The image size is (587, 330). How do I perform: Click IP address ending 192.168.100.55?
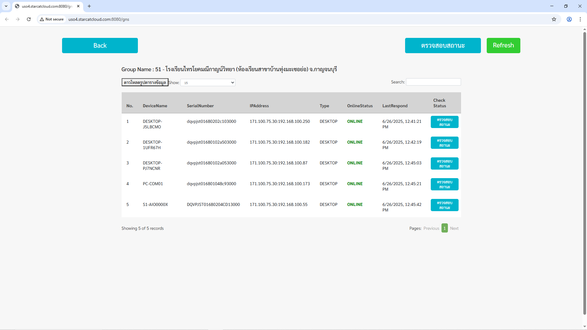[x=279, y=204]
